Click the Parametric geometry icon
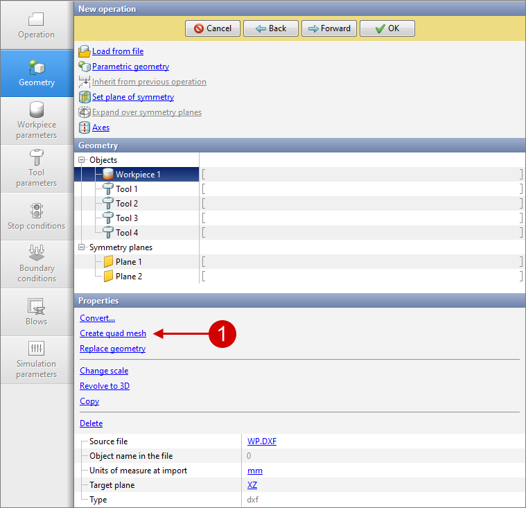 (85, 67)
